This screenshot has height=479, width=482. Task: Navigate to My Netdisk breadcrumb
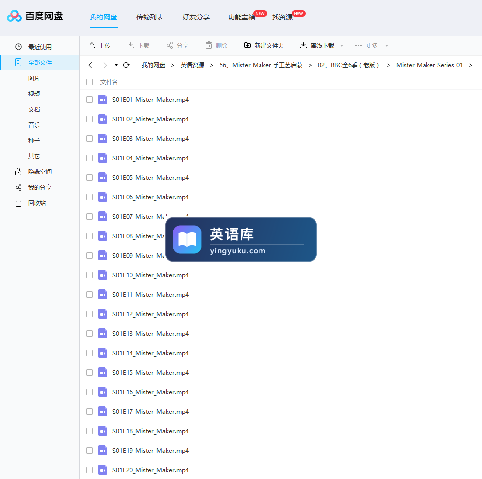tap(153, 65)
